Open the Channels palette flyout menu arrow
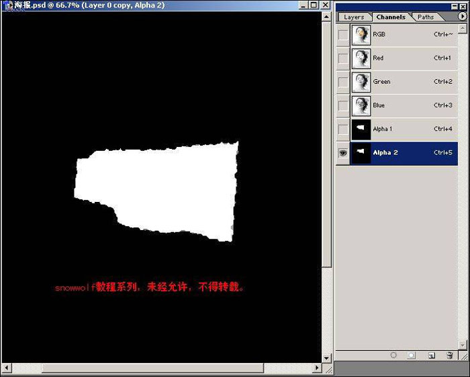The image size is (470, 377). click(462, 16)
